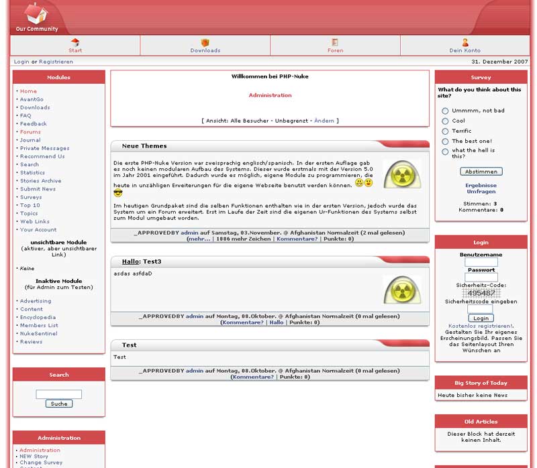This screenshot has width=537, height=468.
Task: Click the Login button in Login block
Action: tap(481, 318)
